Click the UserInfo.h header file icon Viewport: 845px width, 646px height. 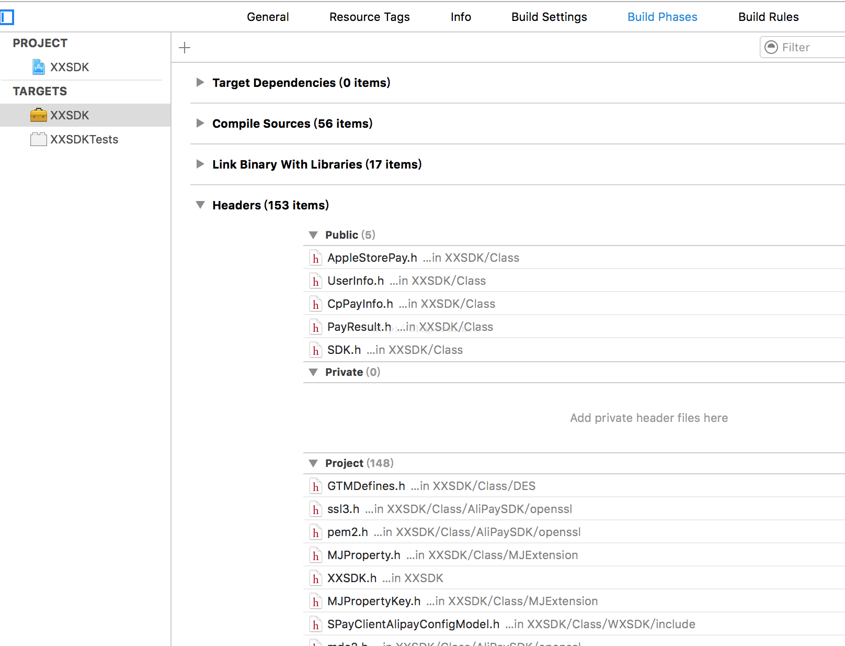(x=315, y=281)
